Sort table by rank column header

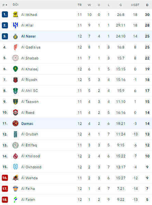5,5
